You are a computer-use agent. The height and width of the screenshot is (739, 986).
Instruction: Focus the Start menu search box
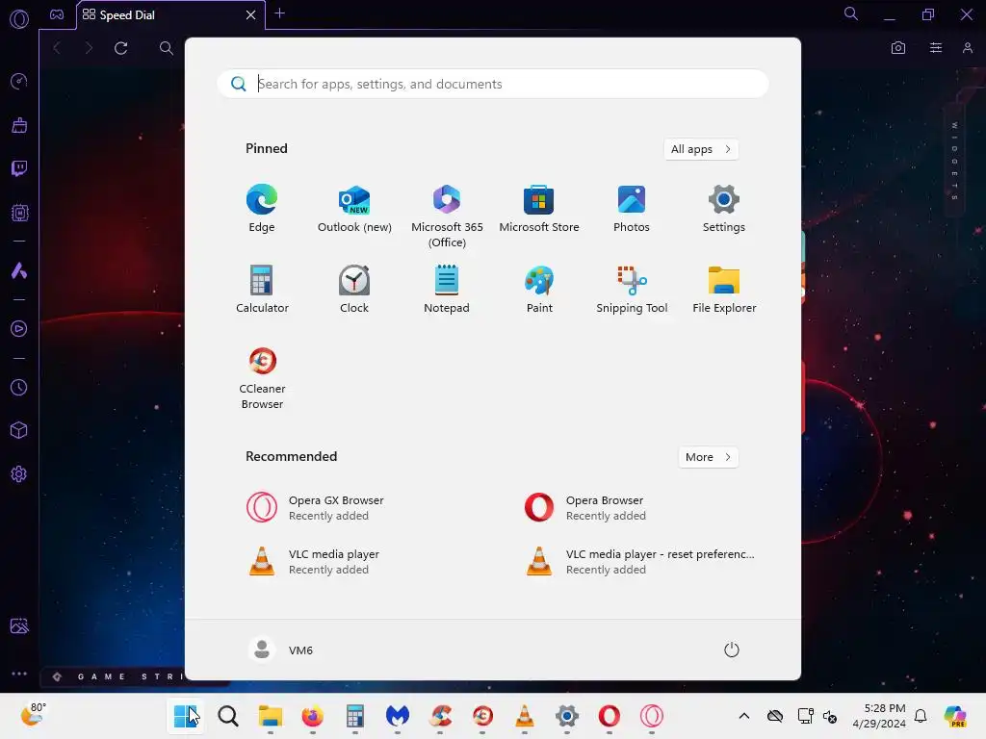tap(493, 84)
